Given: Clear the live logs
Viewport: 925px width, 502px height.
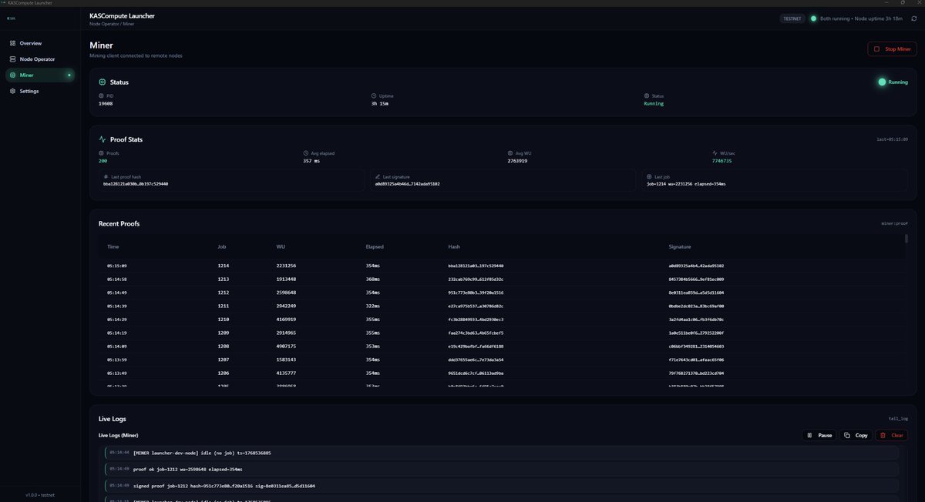Looking at the screenshot, I should 891,435.
